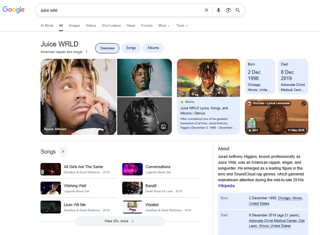Click the Died 8 Dec 2019 card
Screen dimensions: 320x235
pyautogui.click(x=293, y=77)
